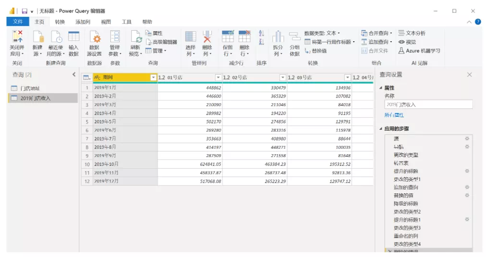
Task: Open the 合并查询 merge queries dropdown
Action: click(x=391, y=33)
